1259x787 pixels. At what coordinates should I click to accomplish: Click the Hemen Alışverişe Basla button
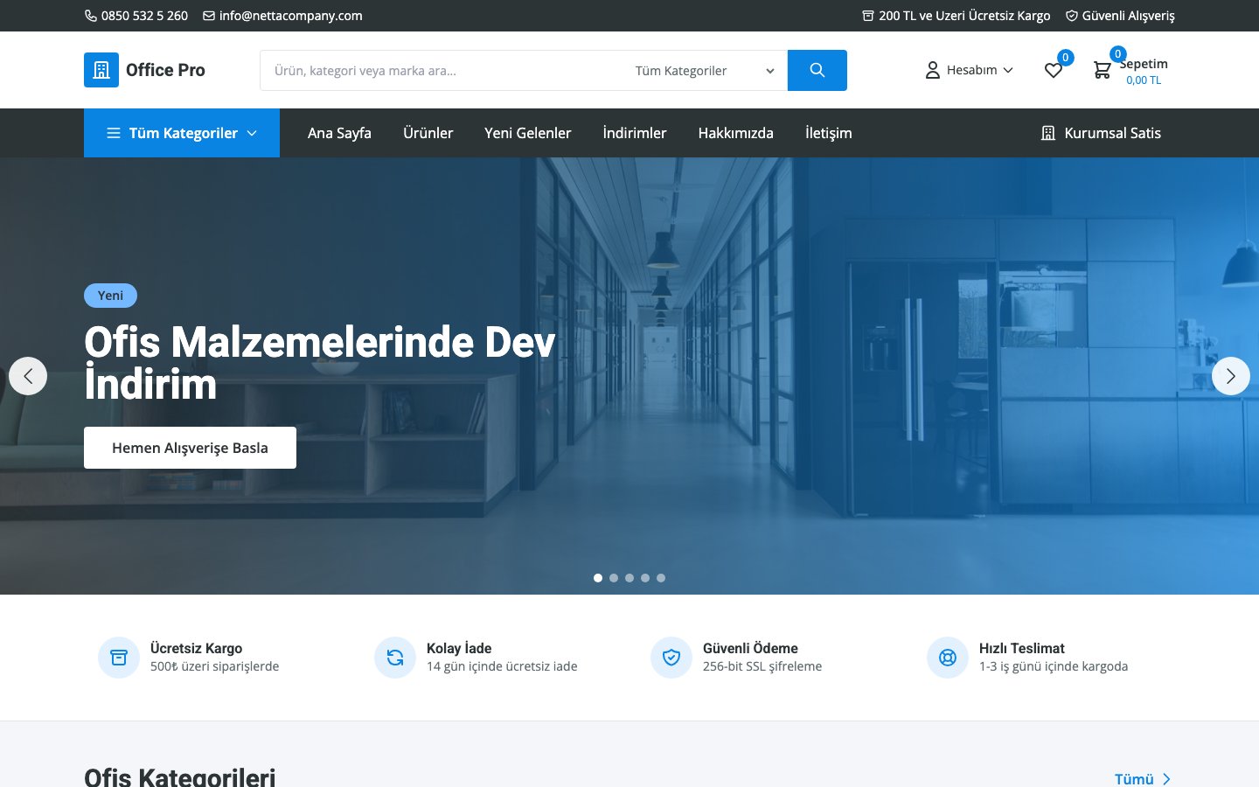(190, 447)
